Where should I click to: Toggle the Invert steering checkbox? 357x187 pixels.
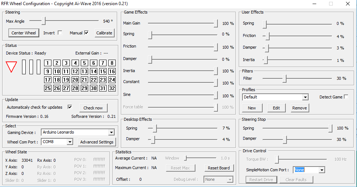pos(60,33)
